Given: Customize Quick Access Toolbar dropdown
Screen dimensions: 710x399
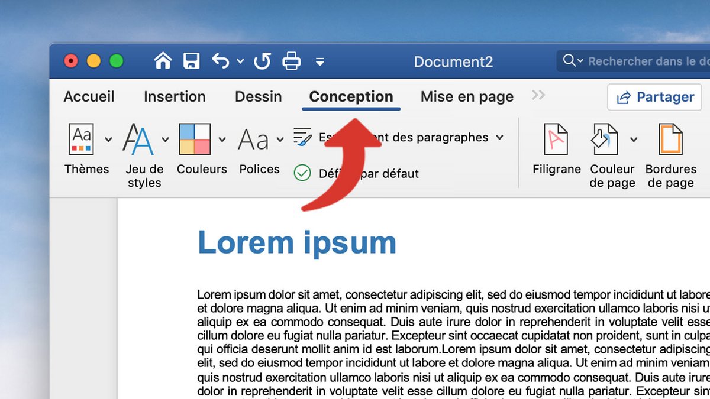Looking at the screenshot, I should (320, 61).
